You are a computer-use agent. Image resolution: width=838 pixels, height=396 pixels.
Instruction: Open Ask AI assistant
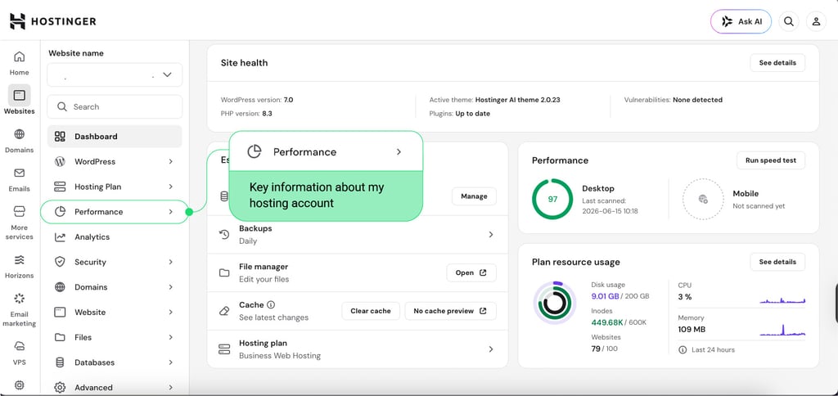click(x=741, y=21)
